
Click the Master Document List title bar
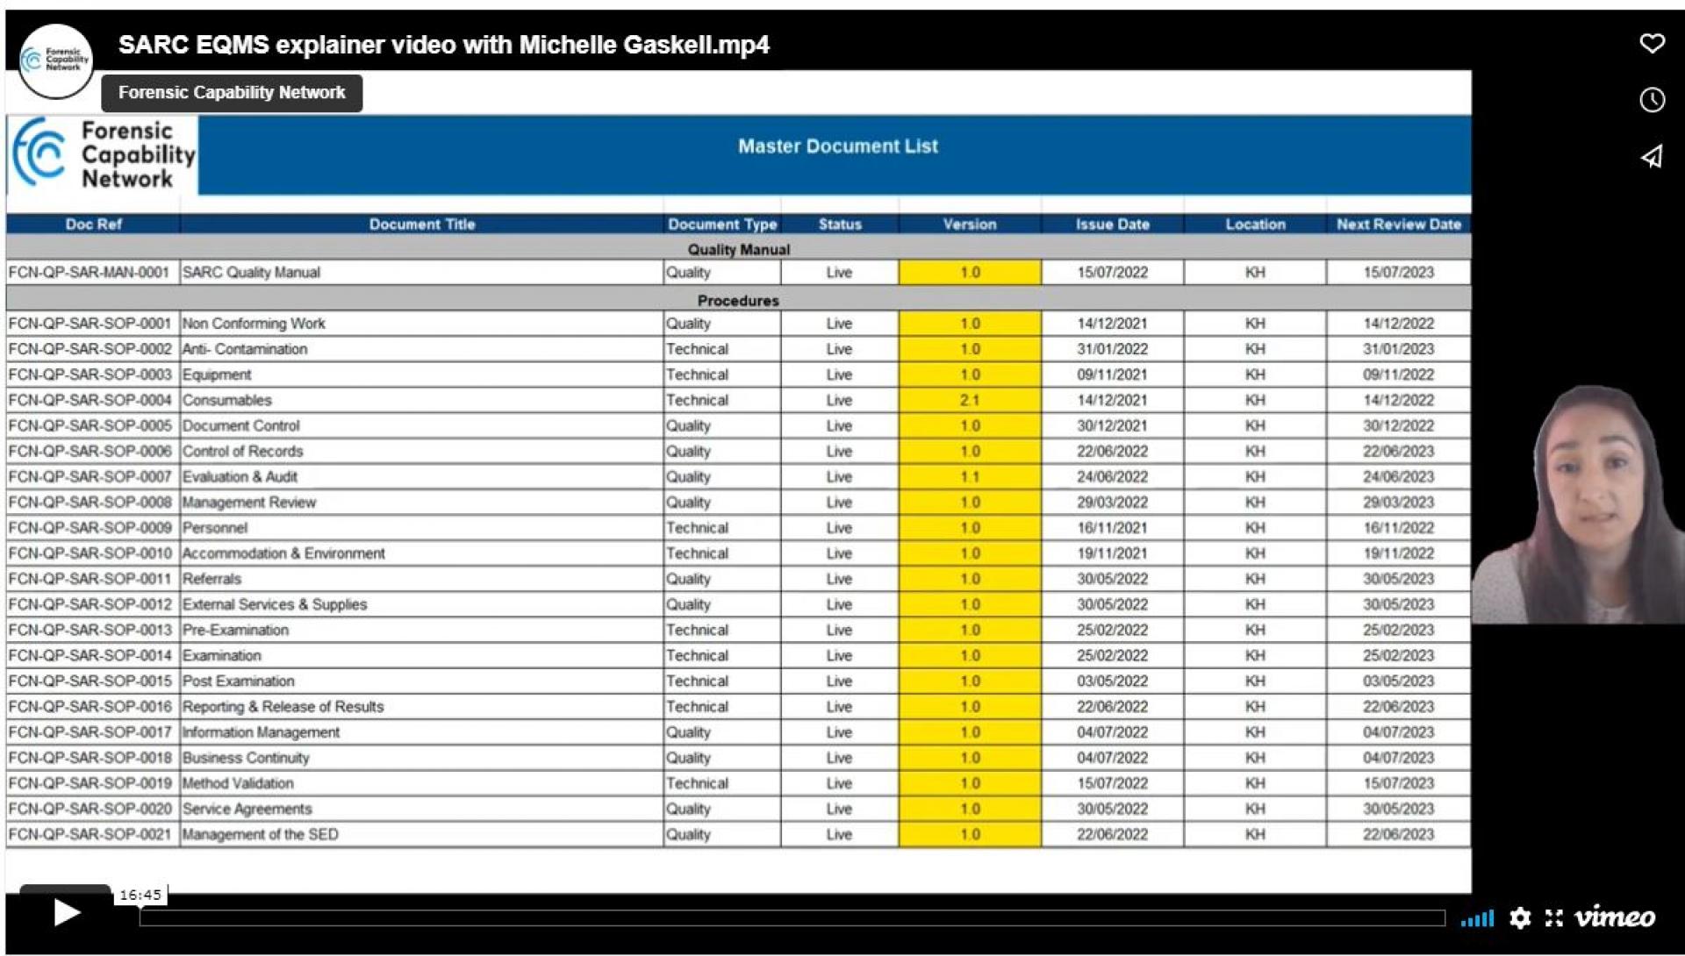(838, 146)
